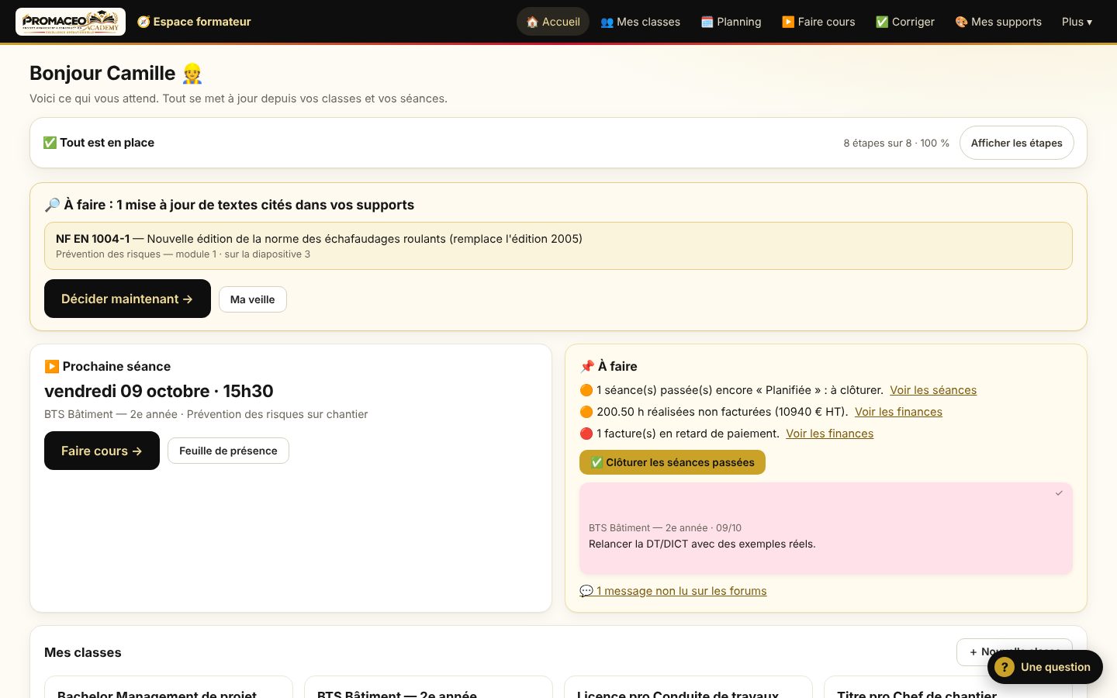This screenshot has height=698, width=1117.
Task: Follow the Voir les séances link
Action: (933, 390)
